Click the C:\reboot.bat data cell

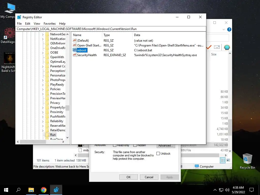click(x=143, y=50)
